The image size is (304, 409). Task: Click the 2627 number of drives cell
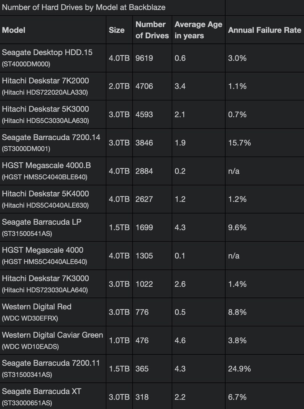tap(144, 199)
